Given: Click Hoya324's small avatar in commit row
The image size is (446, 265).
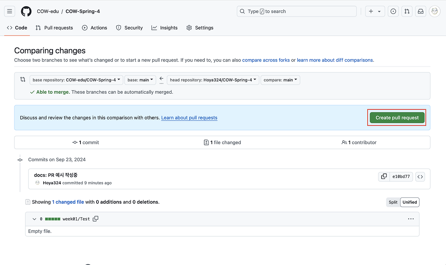Looking at the screenshot, I should (38, 182).
